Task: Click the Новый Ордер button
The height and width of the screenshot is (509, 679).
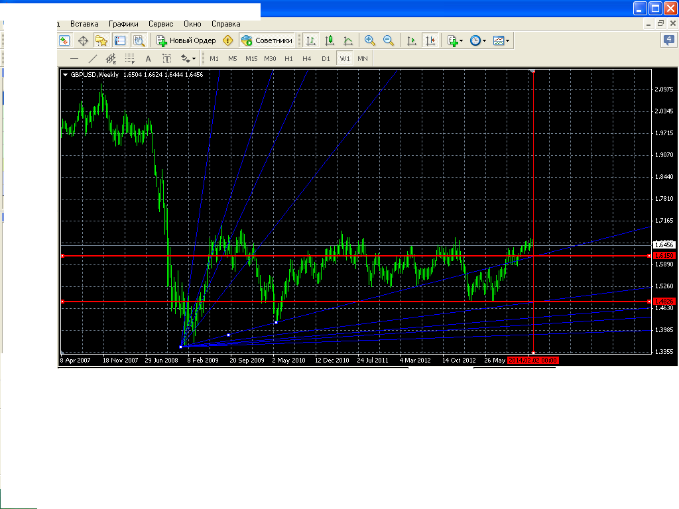Action: coord(186,40)
